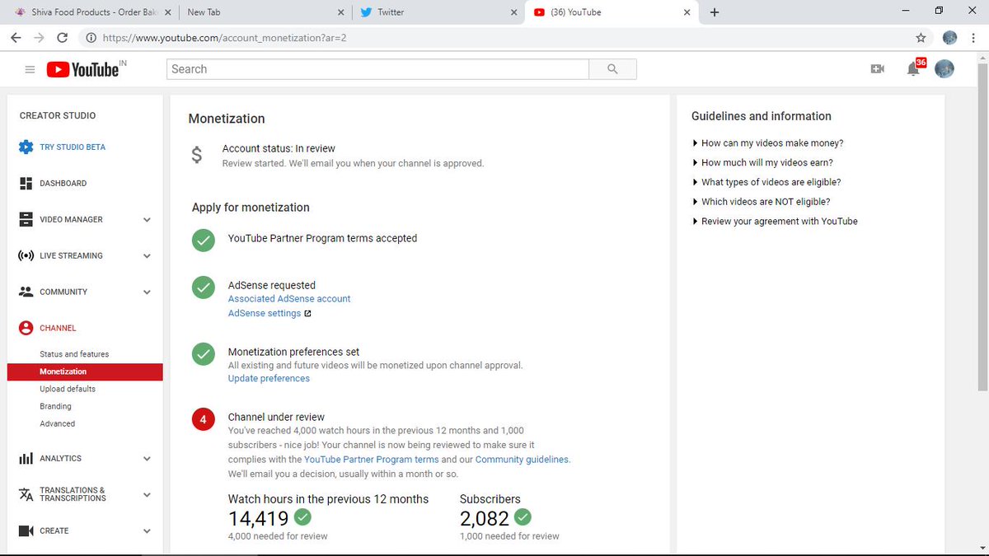
Task: Open the Community guidelines link
Action: coord(522,460)
